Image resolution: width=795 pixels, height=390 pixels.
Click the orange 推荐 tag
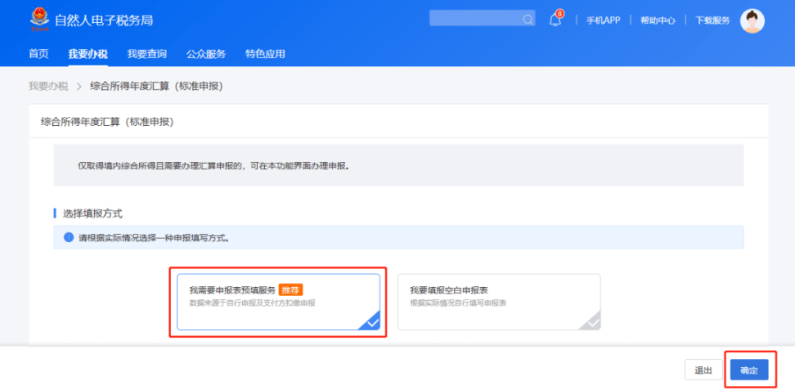click(x=292, y=290)
